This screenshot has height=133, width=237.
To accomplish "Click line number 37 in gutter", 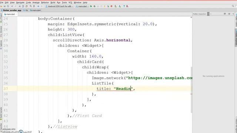I will [6, 89].
